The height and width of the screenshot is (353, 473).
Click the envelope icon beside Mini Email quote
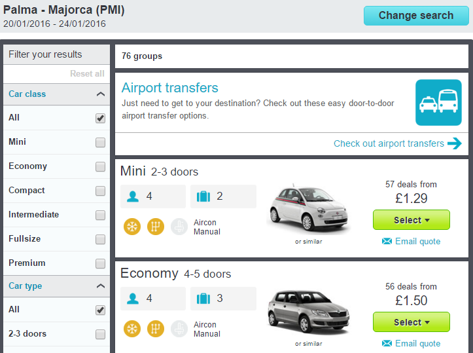[387, 241]
